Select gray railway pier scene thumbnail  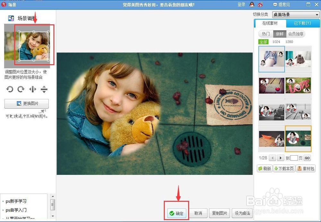point(298,112)
